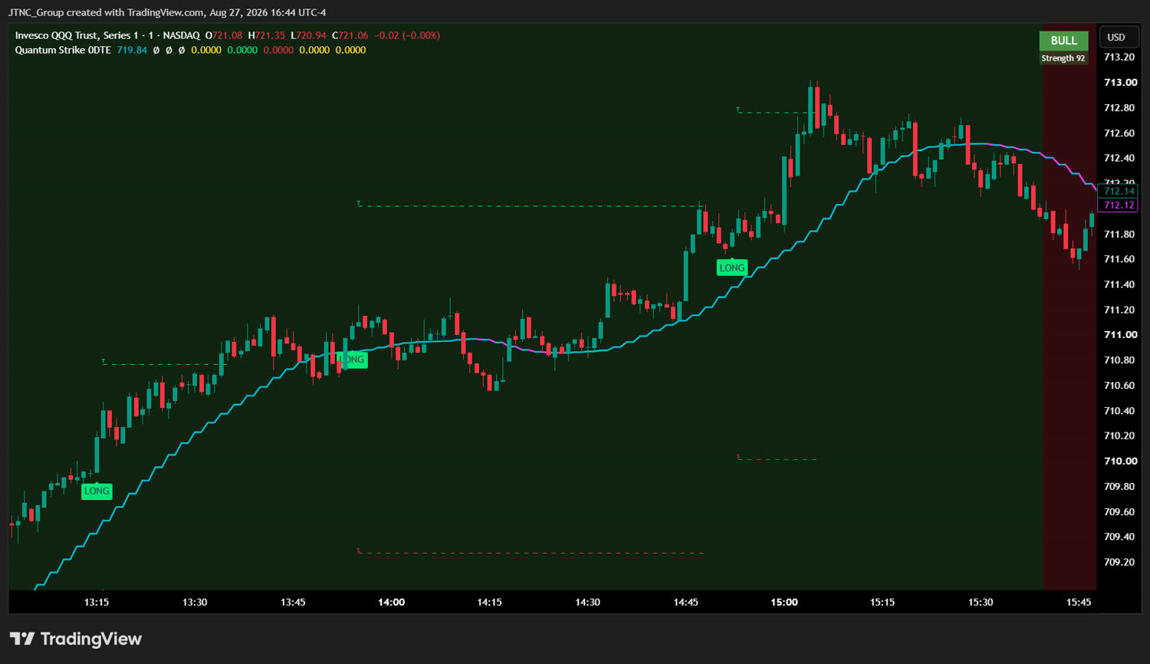The width and height of the screenshot is (1150, 664).
Task: Click the 14:30 time axis label
Action: (x=587, y=602)
